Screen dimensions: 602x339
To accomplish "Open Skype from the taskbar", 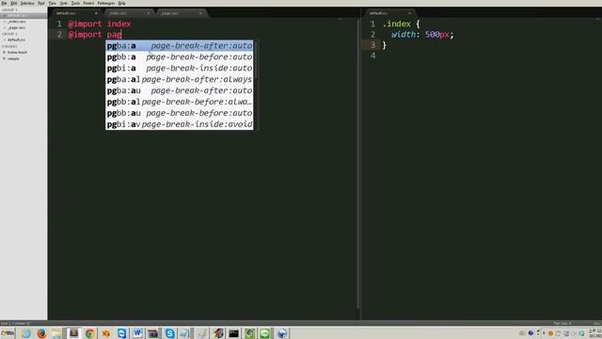I will [x=169, y=333].
